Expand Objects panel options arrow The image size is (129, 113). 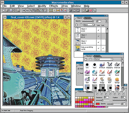pos(107,21)
